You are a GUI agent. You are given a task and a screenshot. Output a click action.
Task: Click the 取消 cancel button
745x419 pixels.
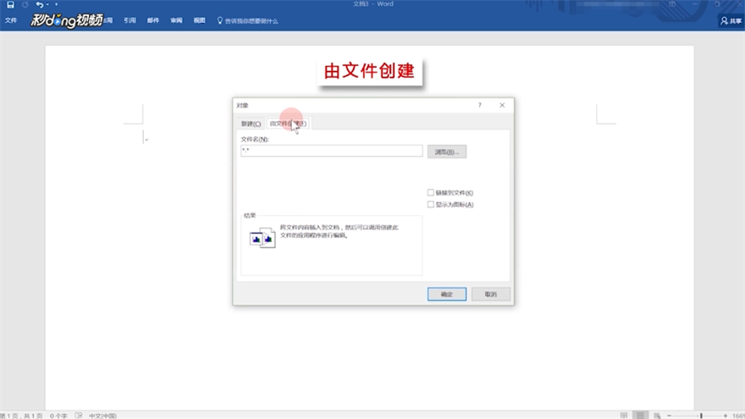pos(491,294)
